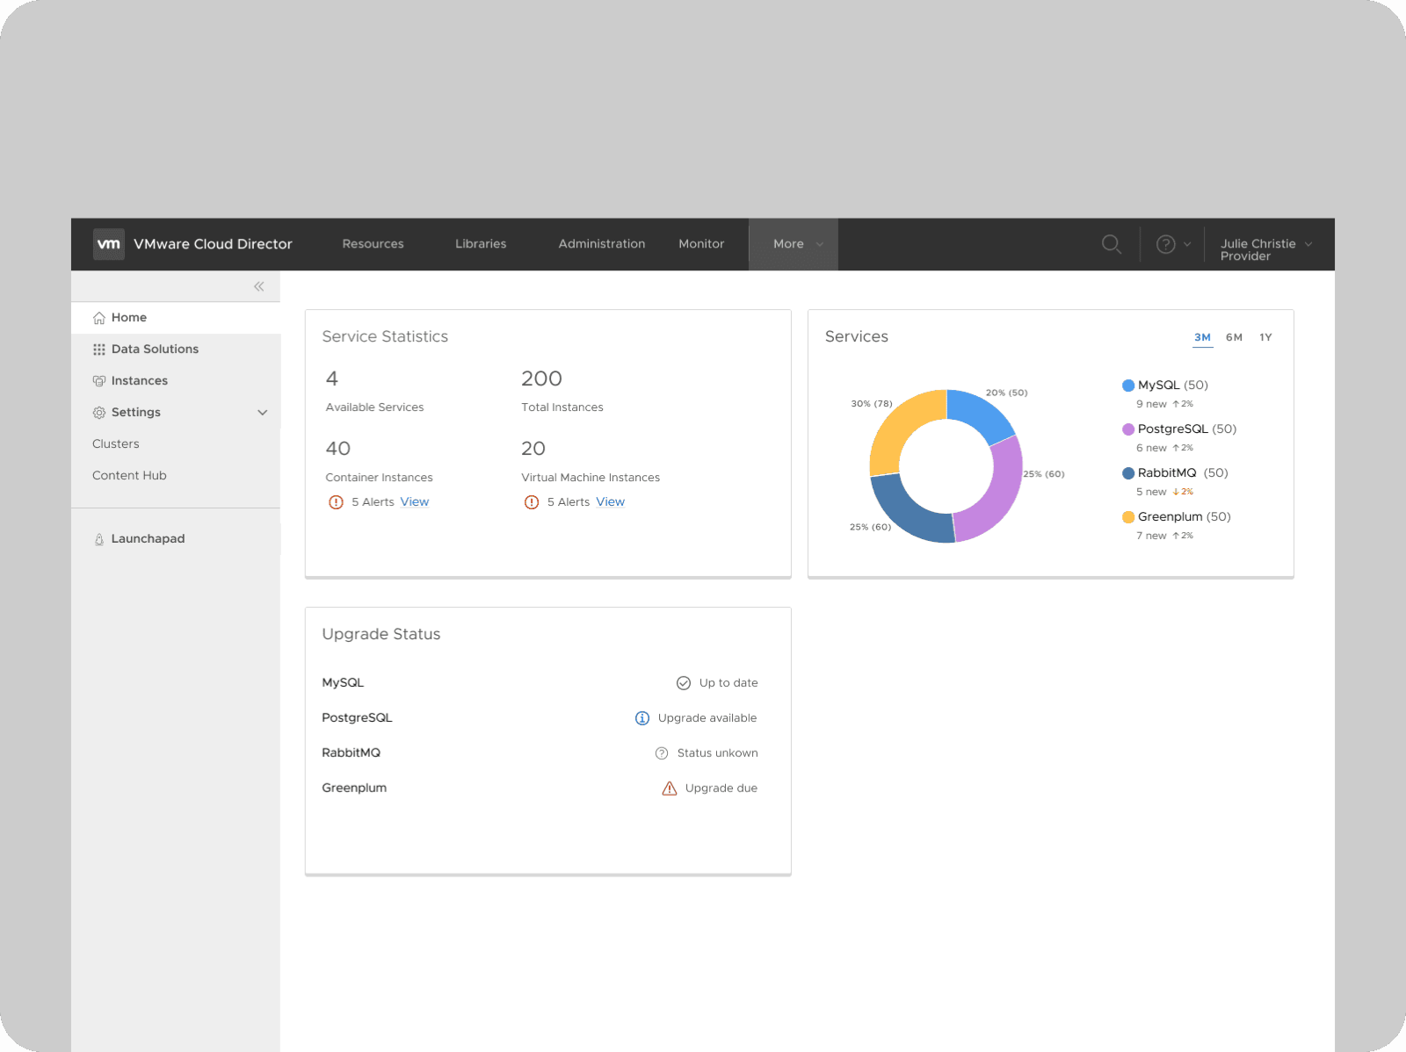Click the yellow donut chart segment
The height and width of the screenshot is (1052, 1406).
coord(898,425)
